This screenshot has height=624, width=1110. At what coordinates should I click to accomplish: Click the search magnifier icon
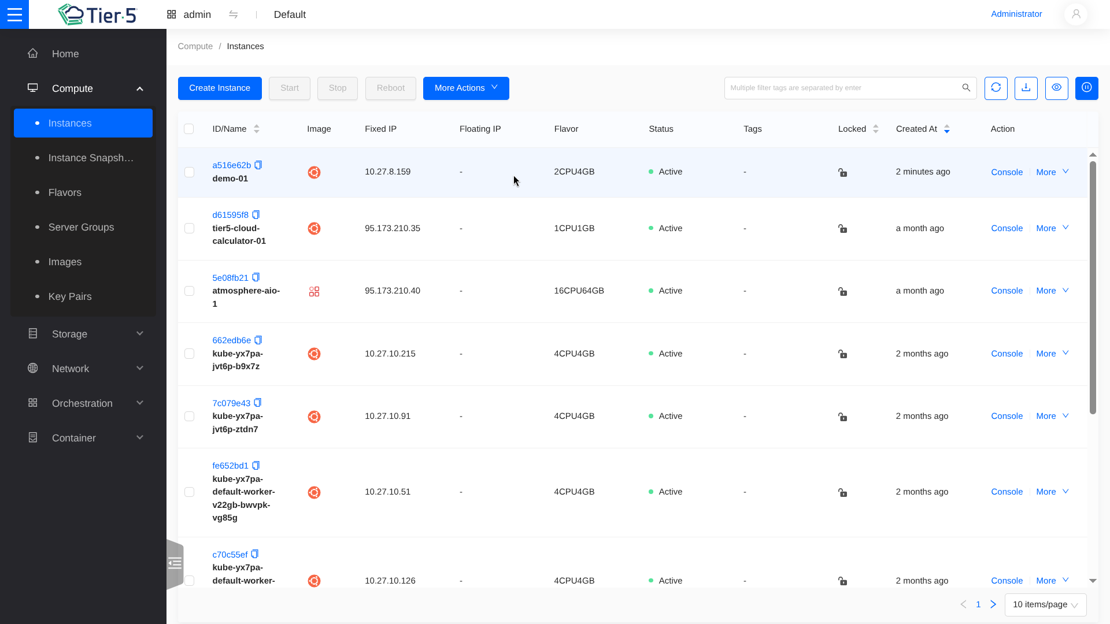(966, 88)
